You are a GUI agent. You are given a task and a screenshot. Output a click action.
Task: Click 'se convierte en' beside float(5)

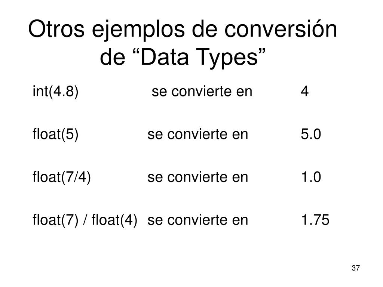point(197,135)
